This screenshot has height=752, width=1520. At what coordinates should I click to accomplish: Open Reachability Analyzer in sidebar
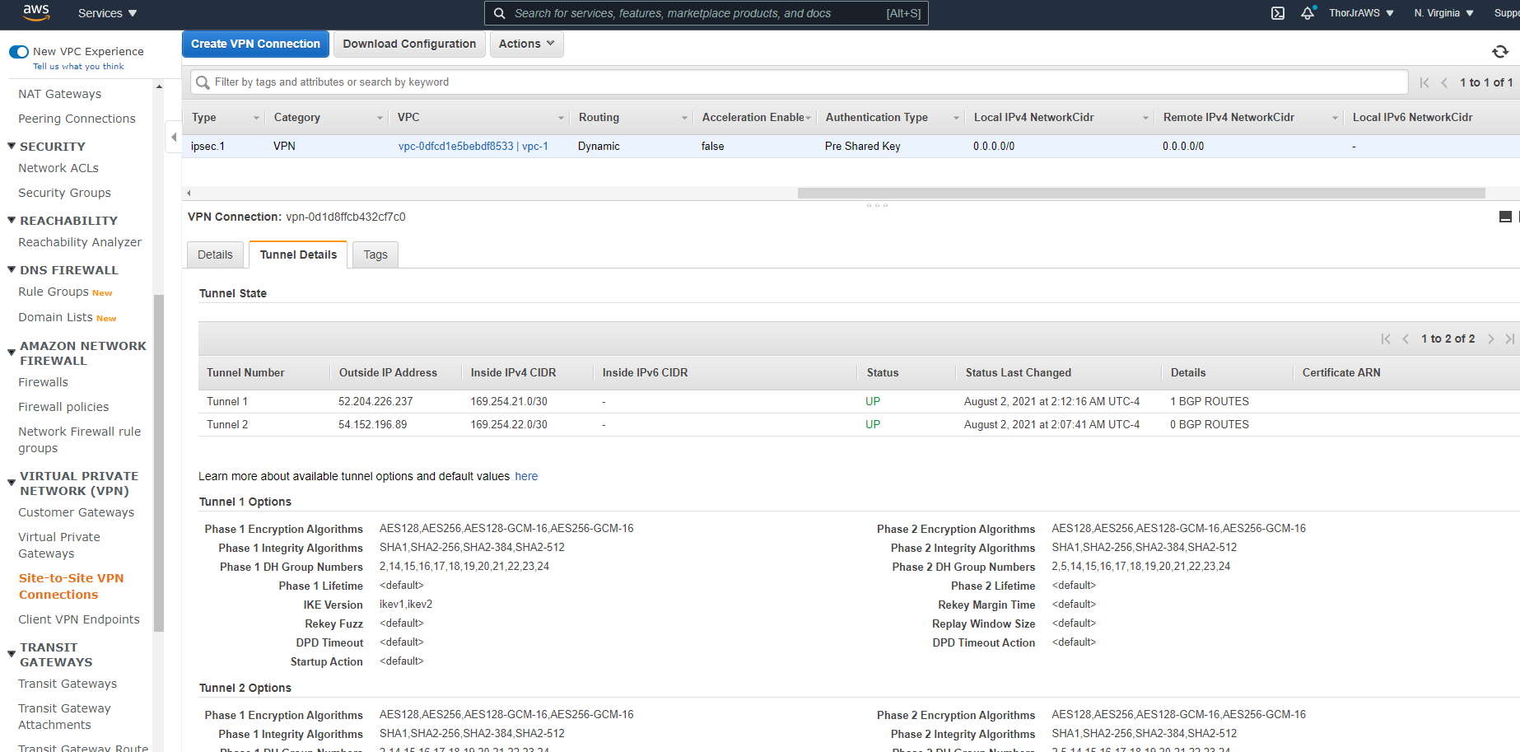coord(80,242)
